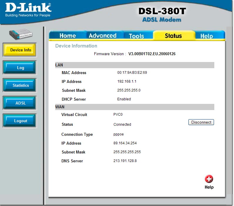Click the modem device image in sidebar

click(x=21, y=34)
